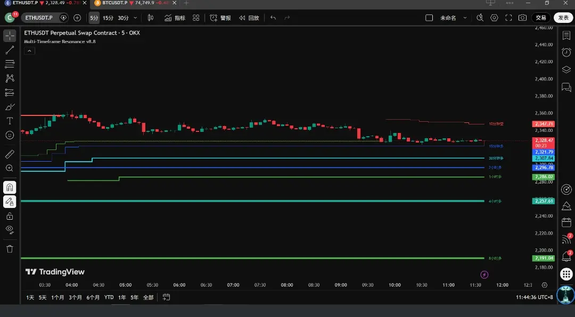Set range to 1个月

[57, 297]
